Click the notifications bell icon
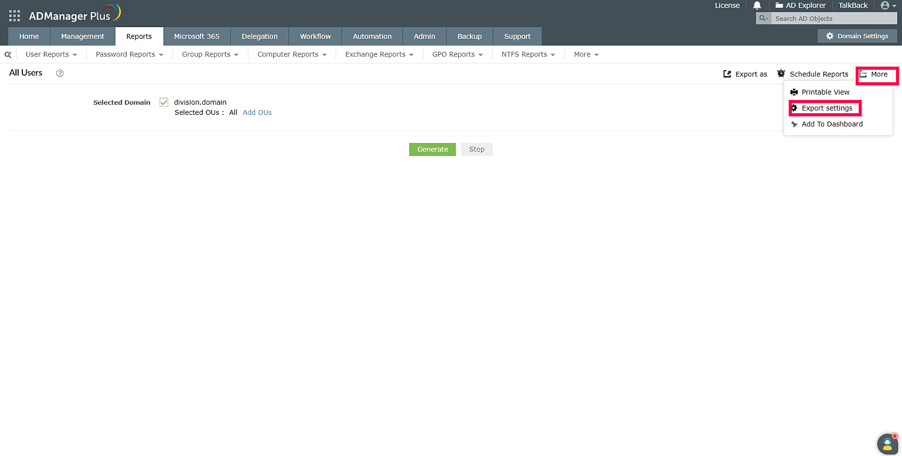This screenshot has height=456, width=902. [757, 5]
